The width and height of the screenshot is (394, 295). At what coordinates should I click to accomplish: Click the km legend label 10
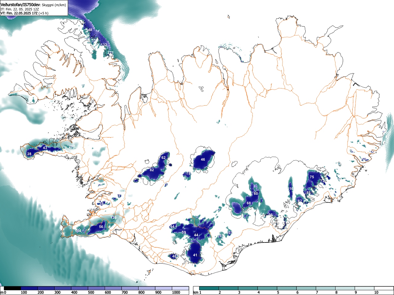click(376, 293)
